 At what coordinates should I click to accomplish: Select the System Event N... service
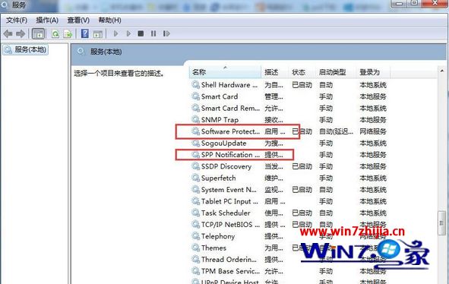point(229,190)
